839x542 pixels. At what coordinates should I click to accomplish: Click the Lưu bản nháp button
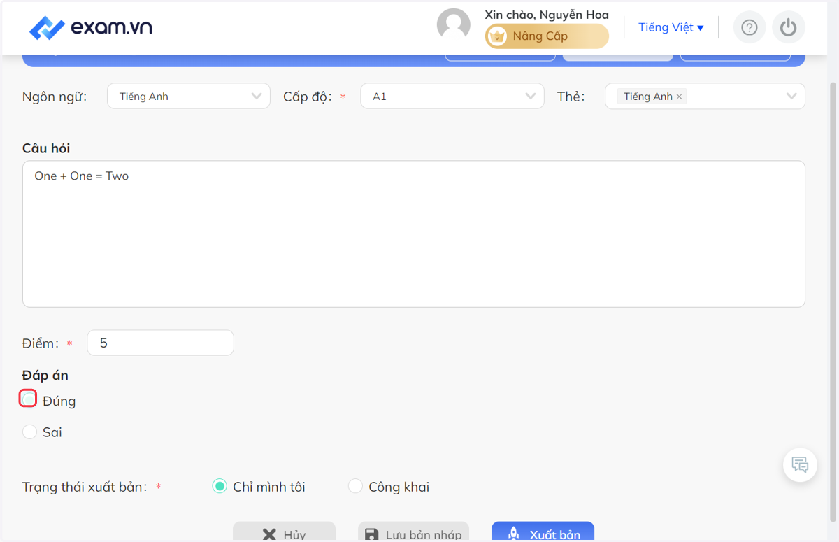pyautogui.click(x=413, y=532)
